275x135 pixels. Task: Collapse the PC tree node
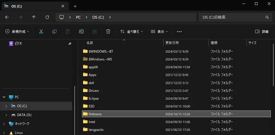tap(4, 97)
